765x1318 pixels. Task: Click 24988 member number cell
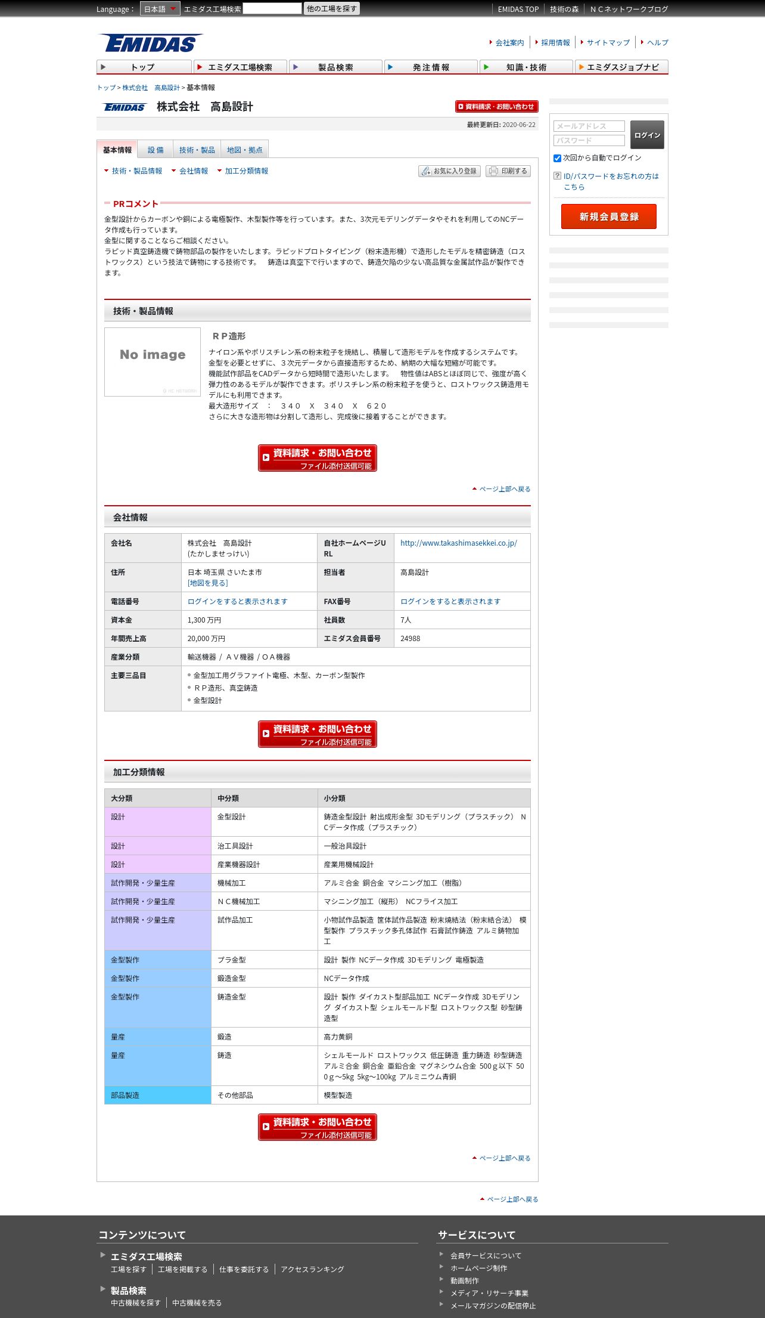pos(462,638)
